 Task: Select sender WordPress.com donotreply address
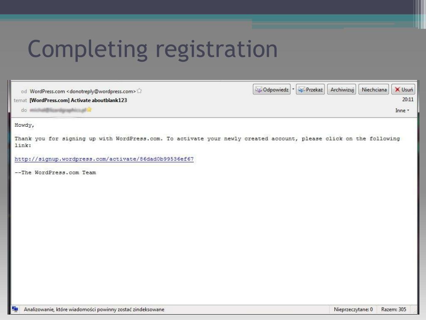[x=83, y=91]
